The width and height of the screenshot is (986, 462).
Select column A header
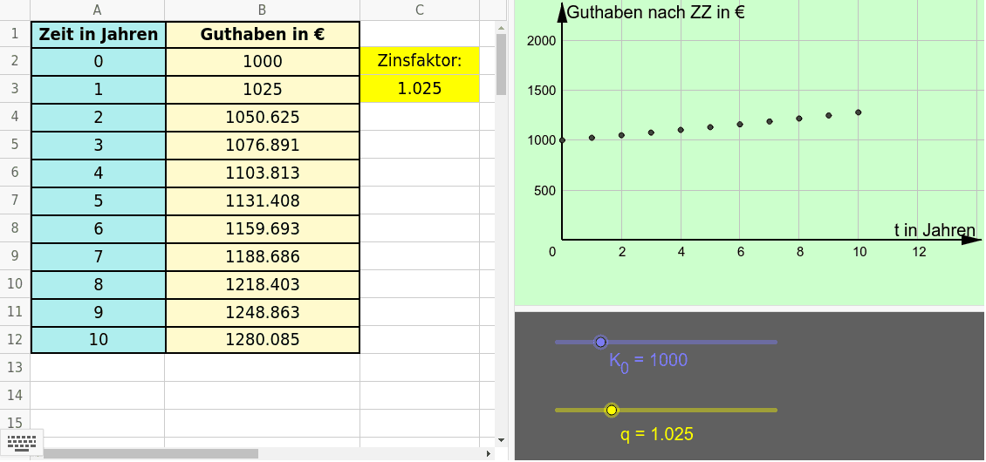[98, 10]
